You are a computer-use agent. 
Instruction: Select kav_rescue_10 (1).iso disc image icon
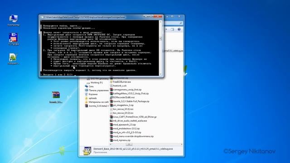(111, 109)
